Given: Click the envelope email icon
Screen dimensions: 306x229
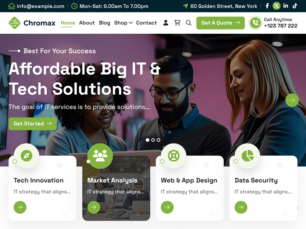Looking at the screenshot, I should click(x=11, y=6).
